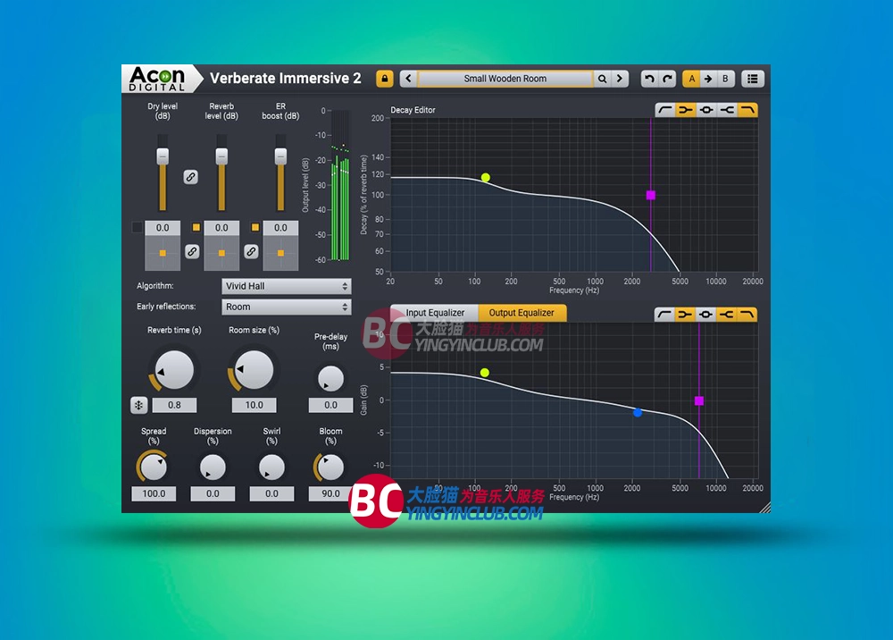Screen dimensions: 893x640
Task: Switch to the Input Equalizer tab
Action: 435,313
